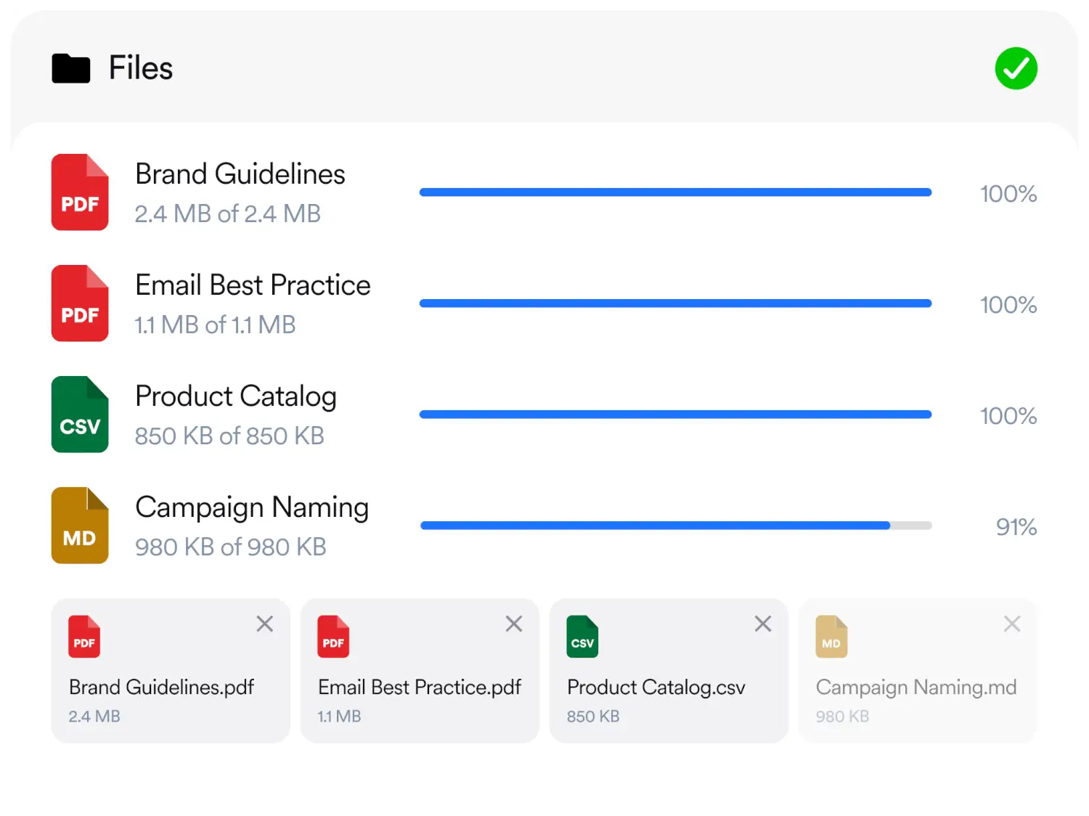Remove the Product Catalog.csv card
This screenshot has width=1089, height=816.
pyautogui.click(x=763, y=624)
